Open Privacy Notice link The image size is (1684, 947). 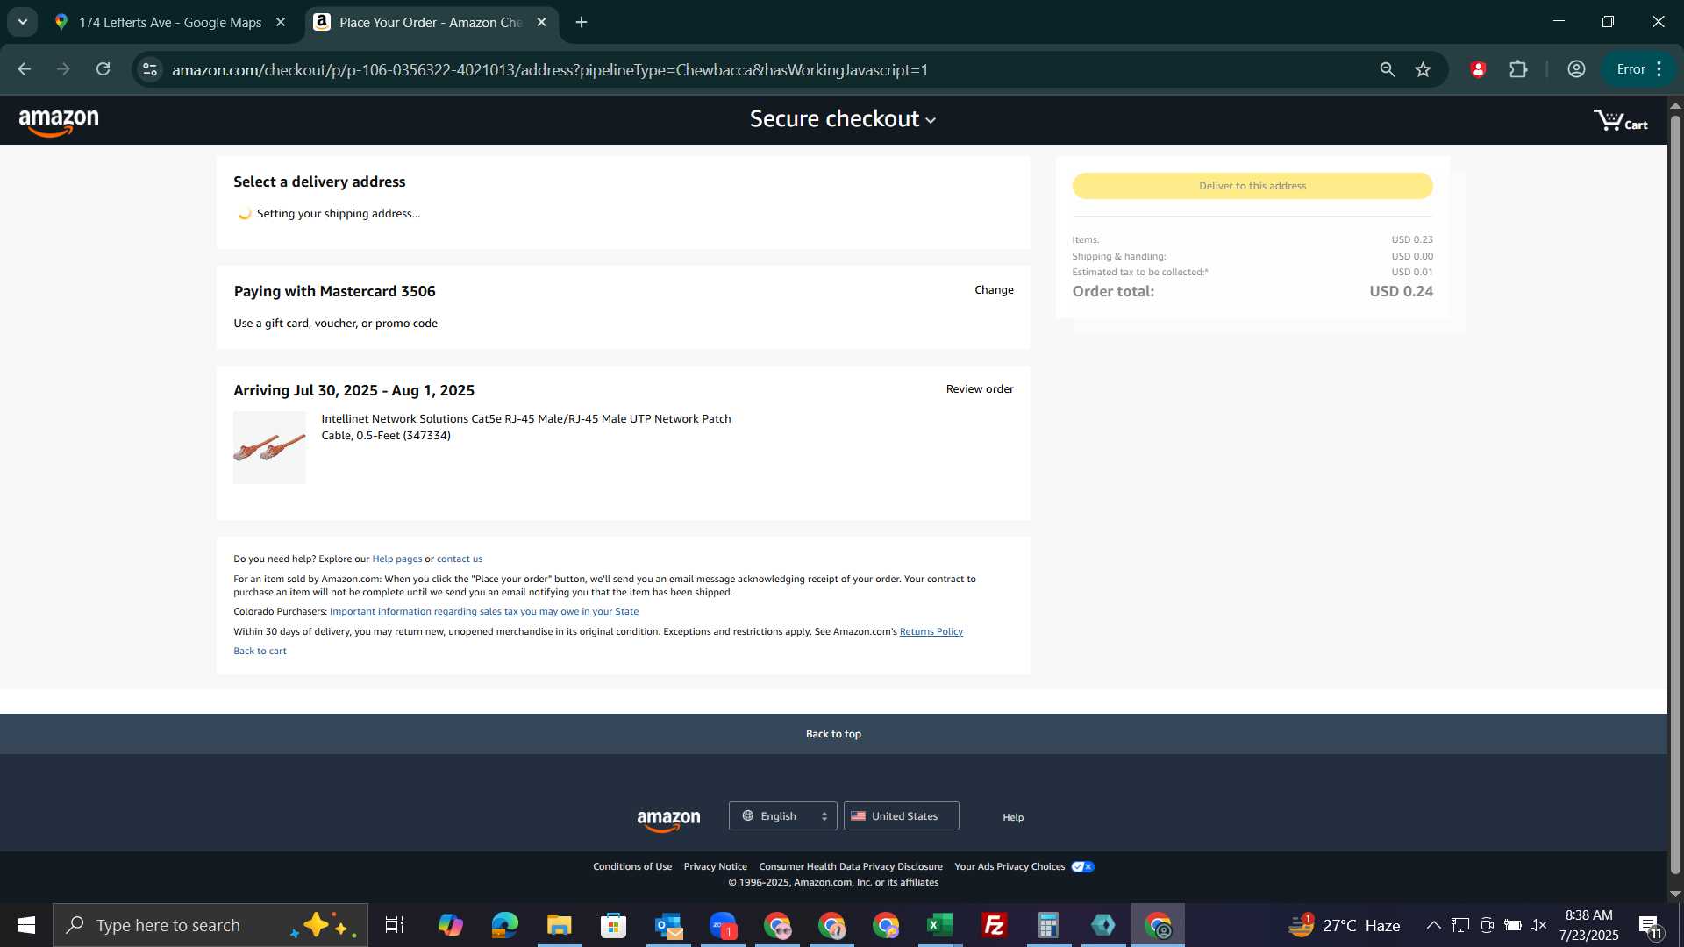715,867
